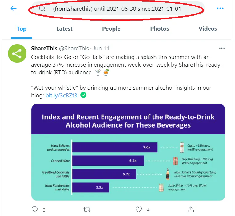Click the search magnifier icon
The image size is (235, 216).
point(42,9)
